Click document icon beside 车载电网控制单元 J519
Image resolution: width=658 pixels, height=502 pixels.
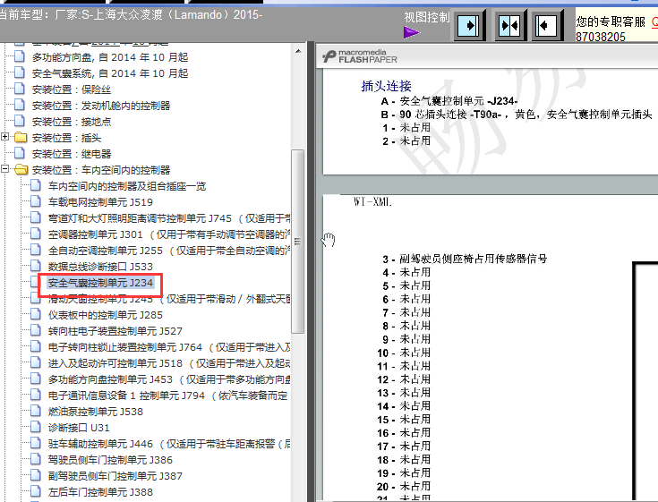(36, 201)
